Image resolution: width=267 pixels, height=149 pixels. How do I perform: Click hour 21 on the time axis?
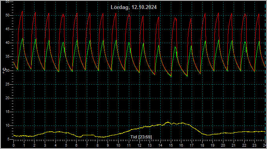[x=234, y=145]
